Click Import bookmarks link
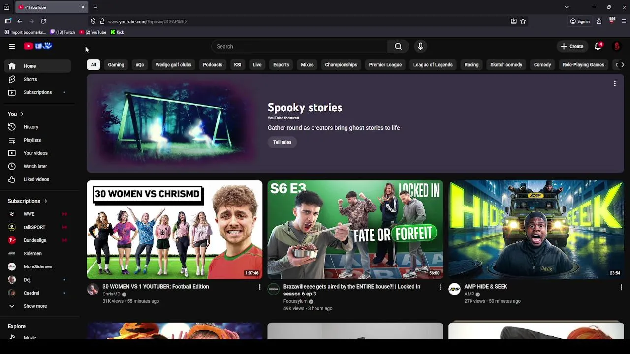 25,32
